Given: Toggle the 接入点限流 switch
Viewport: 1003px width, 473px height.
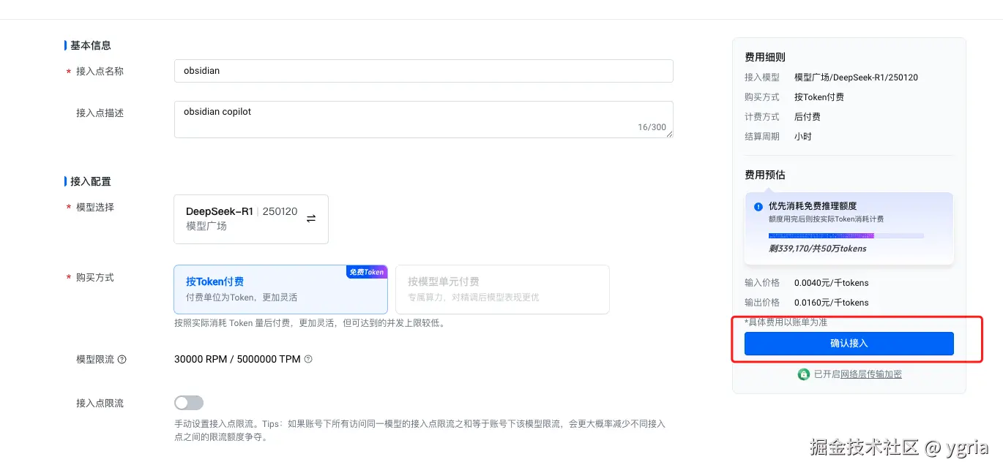Looking at the screenshot, I should [189, 403].
